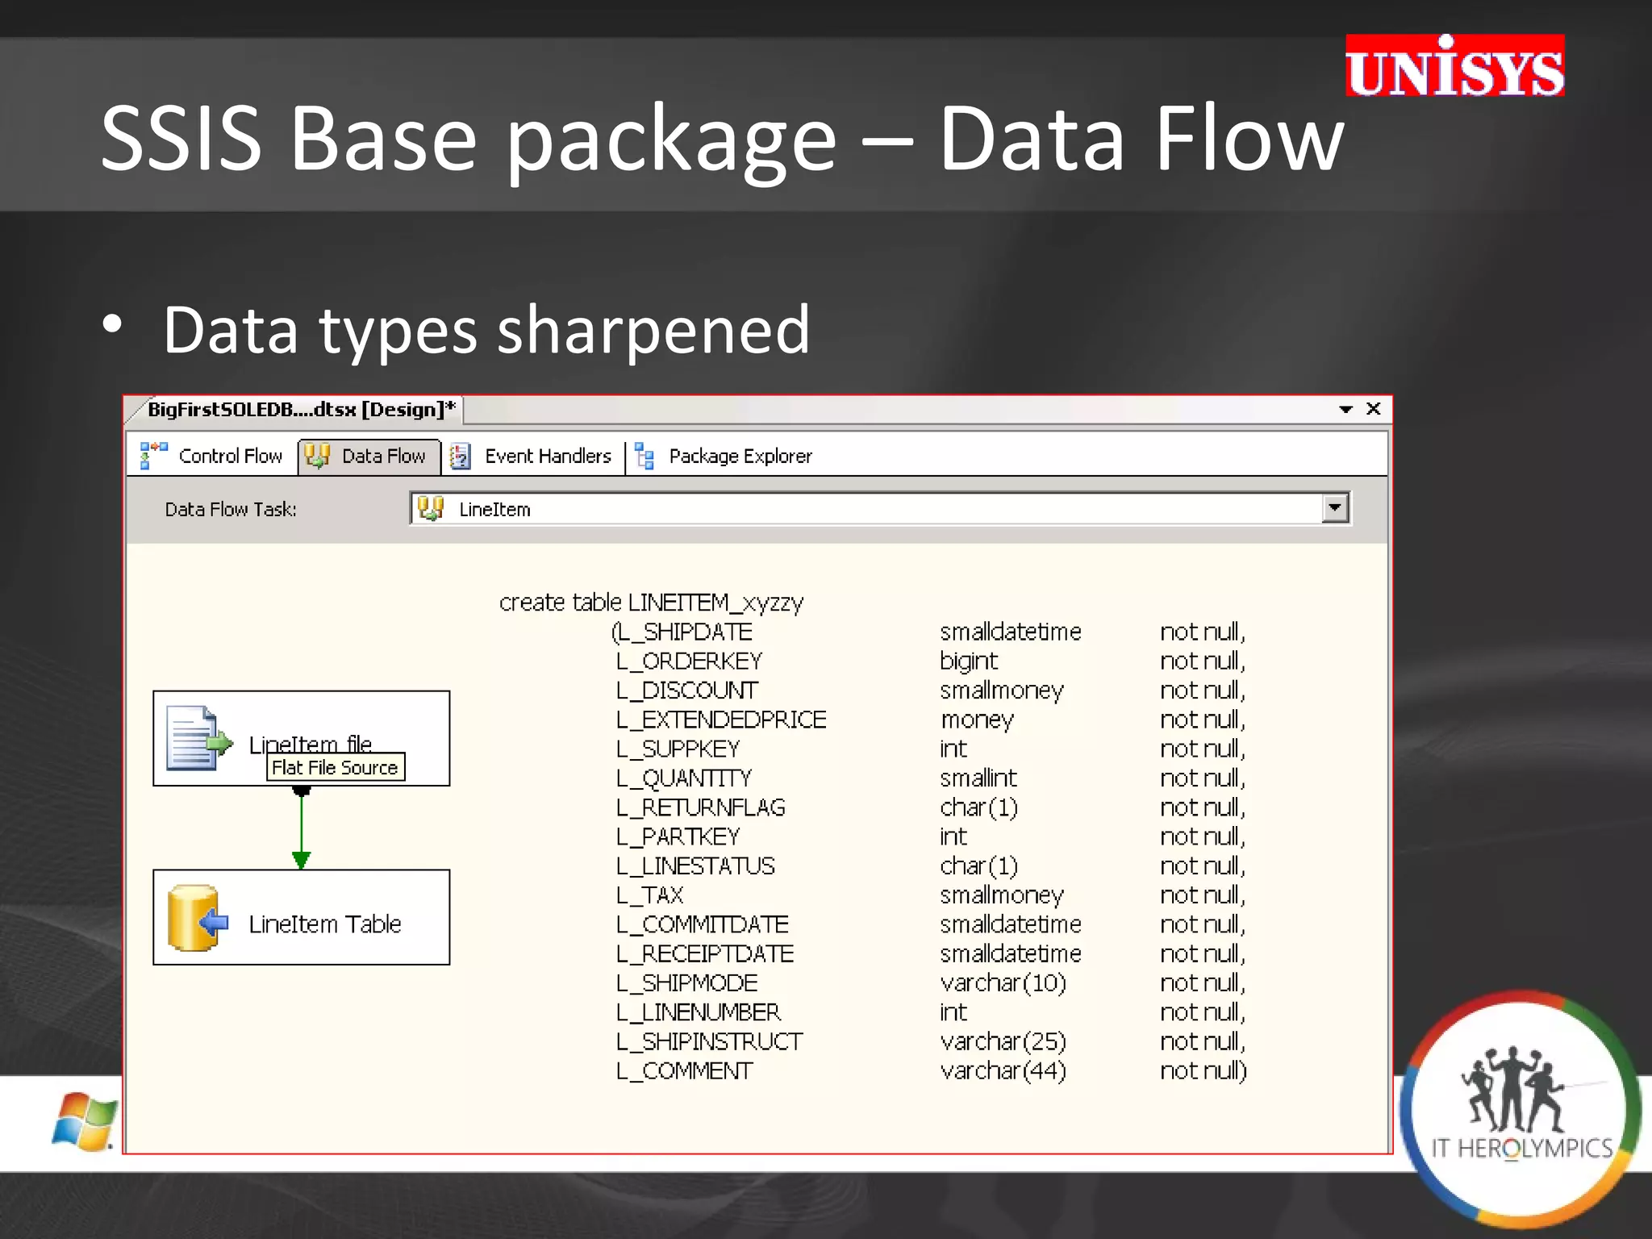Click the L_COMMENT column text
This screenshot has width=1652, height=1239.
pyautogui.click(x=684, y=1070)
